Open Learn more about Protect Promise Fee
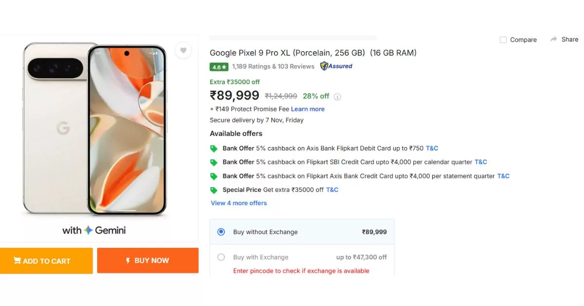This screenshot has width=584, height=306. (x=308, y=109)
